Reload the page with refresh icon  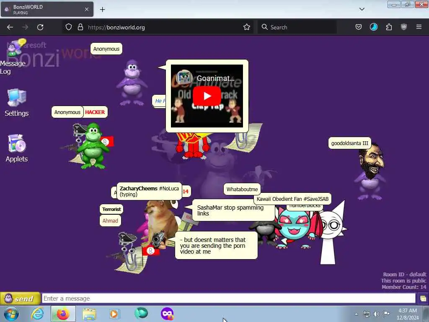40,27
